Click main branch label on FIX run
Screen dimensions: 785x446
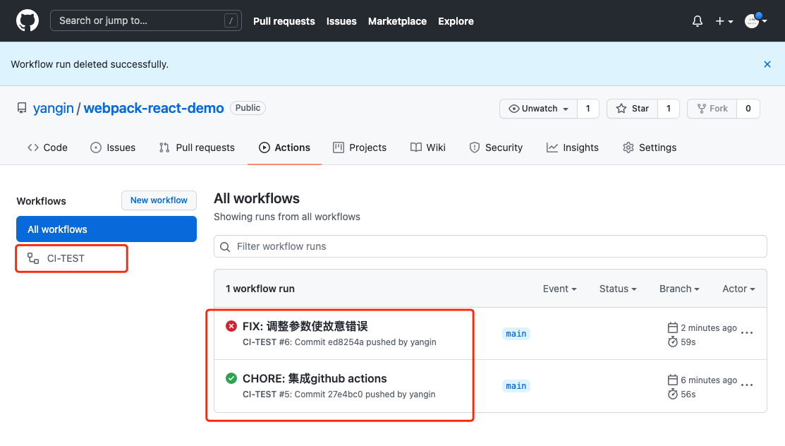coord(516,334)
